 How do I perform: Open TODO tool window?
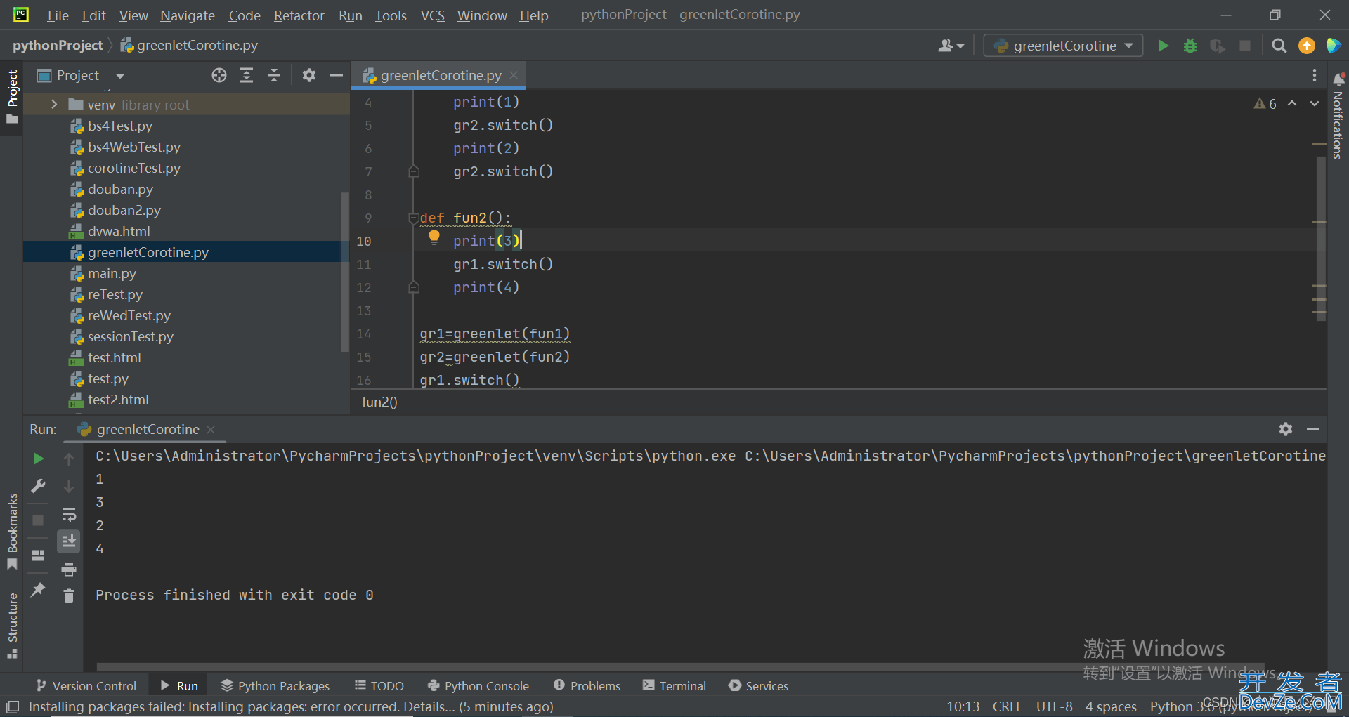tap(379, 686)
